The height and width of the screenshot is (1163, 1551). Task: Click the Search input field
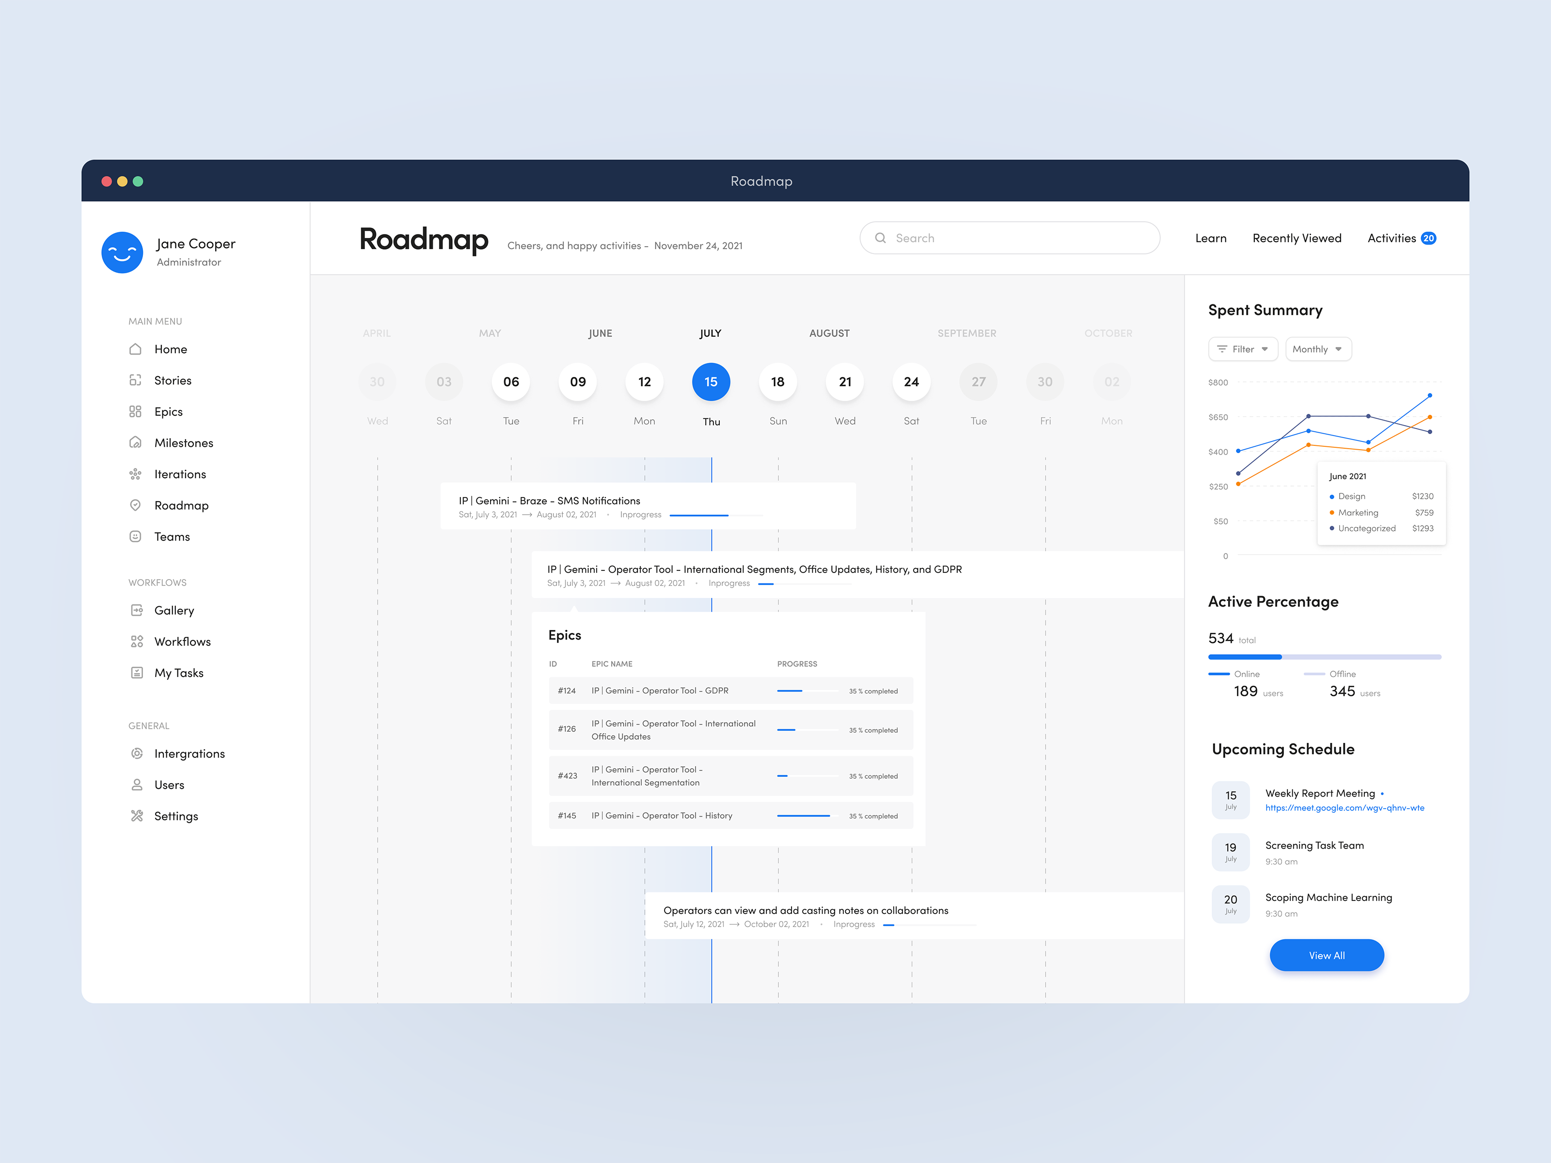pyautogui.click(x=1010, y=238)
